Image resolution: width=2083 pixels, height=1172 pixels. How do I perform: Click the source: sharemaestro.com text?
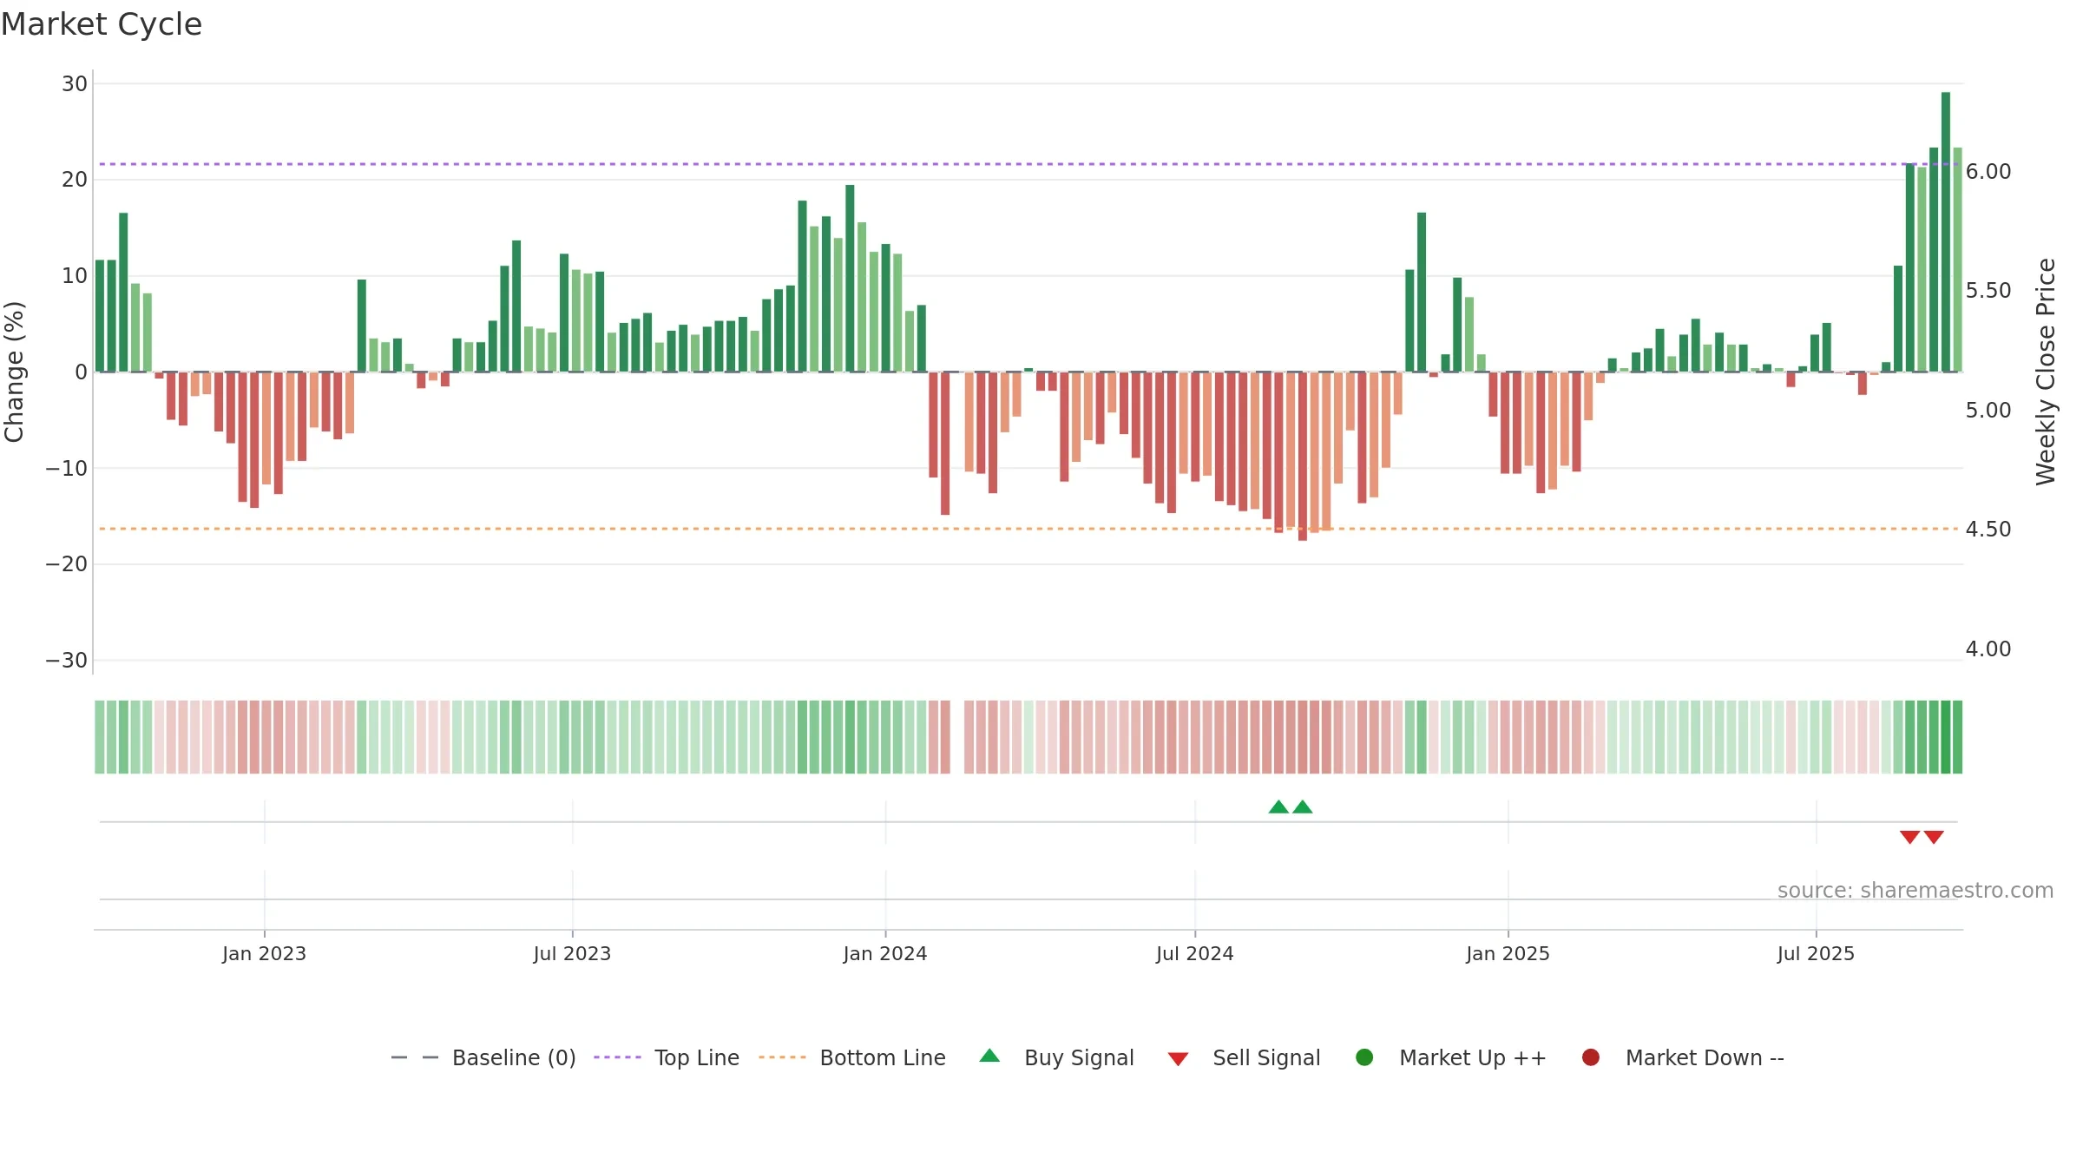1915,891
